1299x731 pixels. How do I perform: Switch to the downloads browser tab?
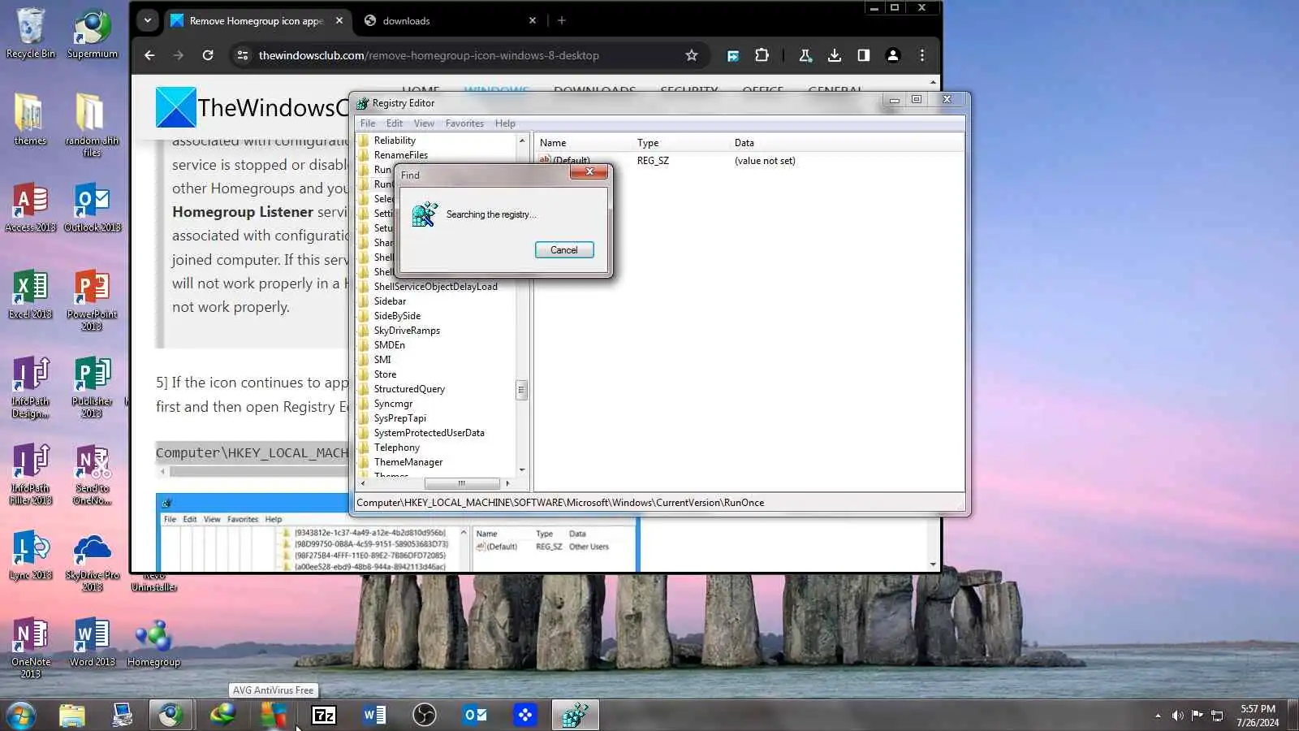tap(451, 21)
